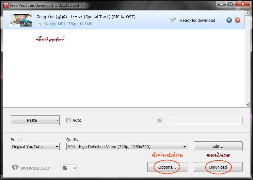
Task: Open the Options... dialog
Action: pyautogui.click(x=167, y=167)
